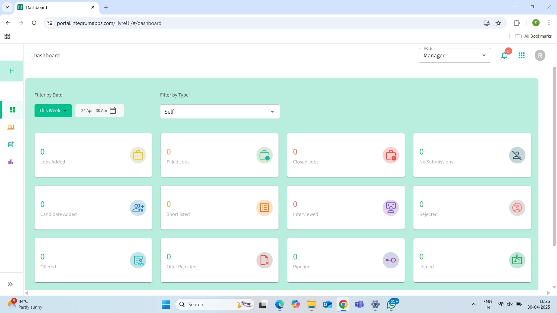Open the This Week date dropdown
This screenshot has height=313, width=557.
pos(53,111)
